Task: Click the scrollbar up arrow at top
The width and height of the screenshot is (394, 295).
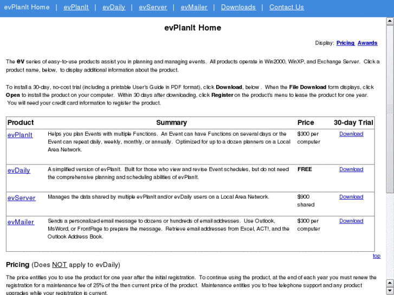Action: pos(390,21)
